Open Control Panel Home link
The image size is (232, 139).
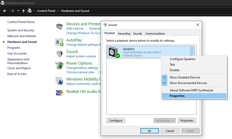pos(21,22)
